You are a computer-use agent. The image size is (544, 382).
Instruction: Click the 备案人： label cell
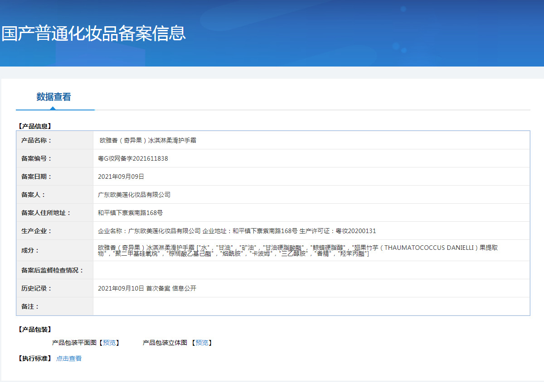click(x=55, y=195)
